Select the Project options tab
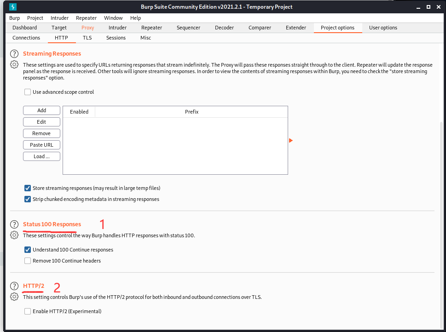 (338, 28)
